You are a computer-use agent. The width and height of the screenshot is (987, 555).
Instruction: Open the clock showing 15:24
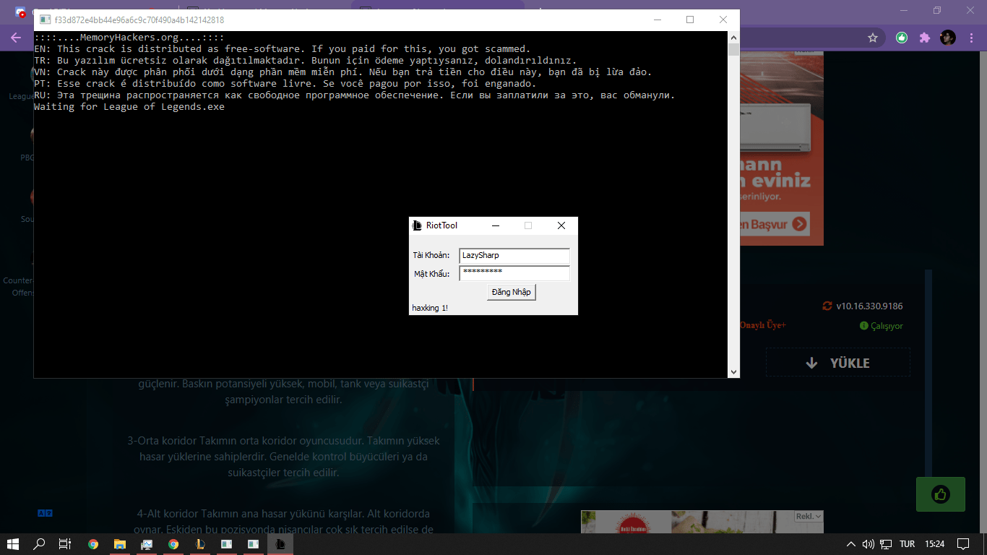point(935,544)
